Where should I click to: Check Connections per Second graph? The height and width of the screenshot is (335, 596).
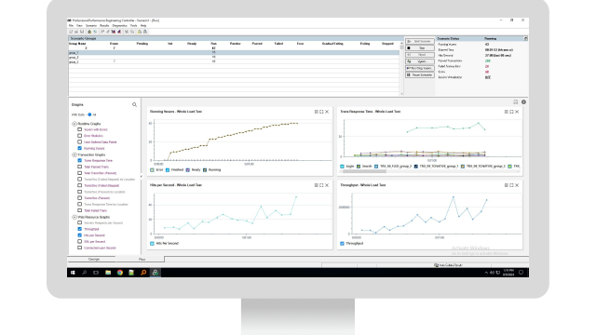79,248
